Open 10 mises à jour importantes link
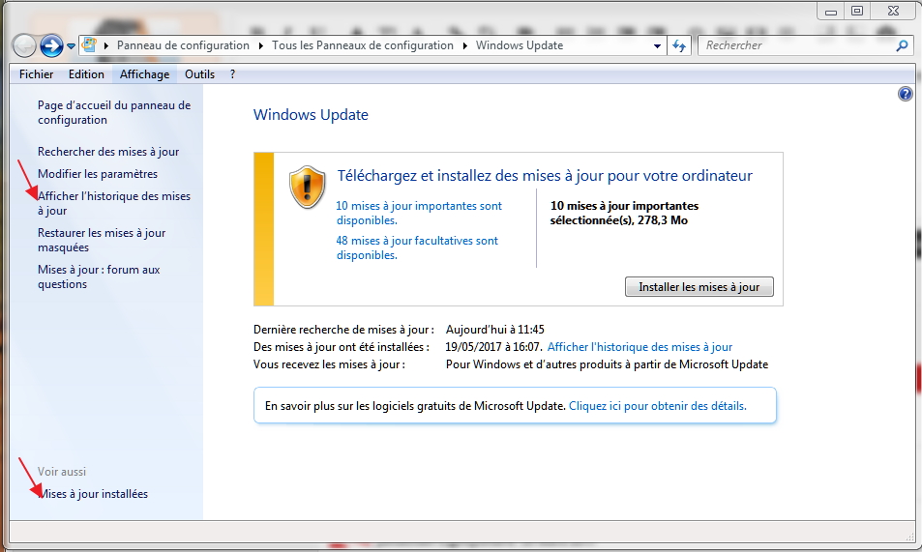This screenshot has height=552, width=922. coord(419,213)
